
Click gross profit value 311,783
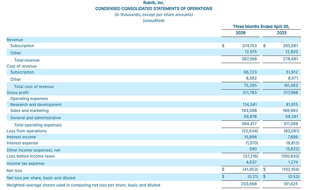pyautogui.click(x=249, y=92)
